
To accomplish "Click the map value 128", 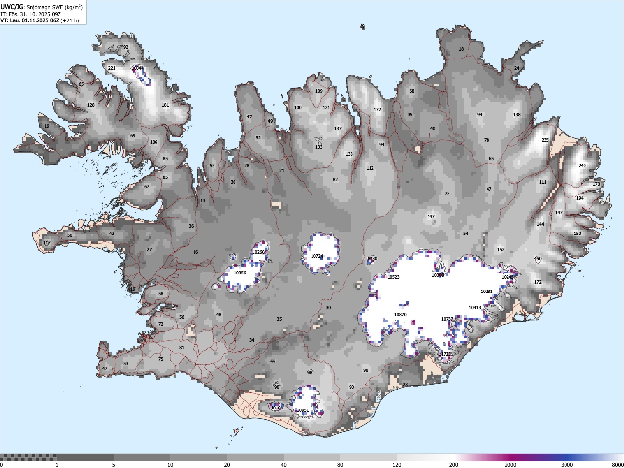I will tap(91, 105).
